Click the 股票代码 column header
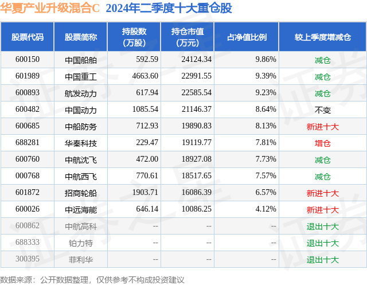The height and width of the screenshot is (285, 367). click(x=28, y=37)
